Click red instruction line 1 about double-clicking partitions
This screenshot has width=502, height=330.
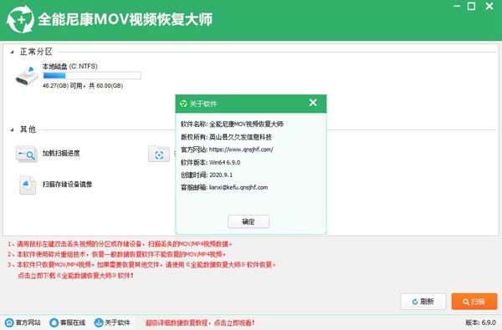point(120,244)
